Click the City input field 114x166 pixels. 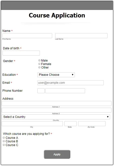(x=32, y=124)
